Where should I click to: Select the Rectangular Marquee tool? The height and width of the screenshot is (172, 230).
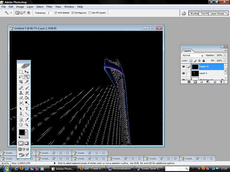pyautogui.click(x=21, y=71)
